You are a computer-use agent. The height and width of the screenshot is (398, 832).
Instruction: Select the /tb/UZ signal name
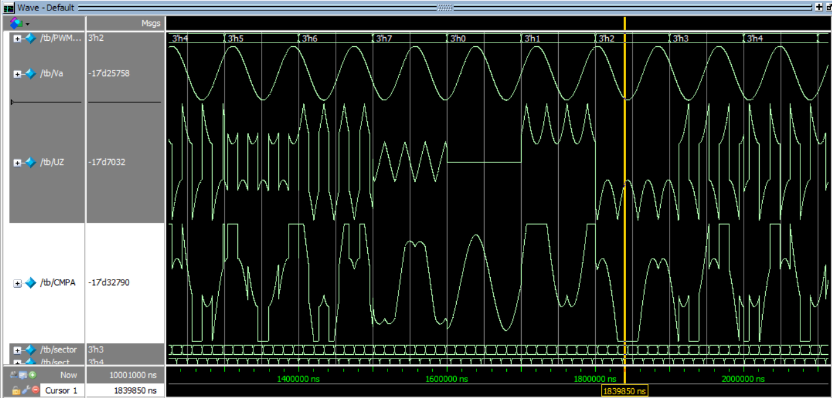click(52, 163)
